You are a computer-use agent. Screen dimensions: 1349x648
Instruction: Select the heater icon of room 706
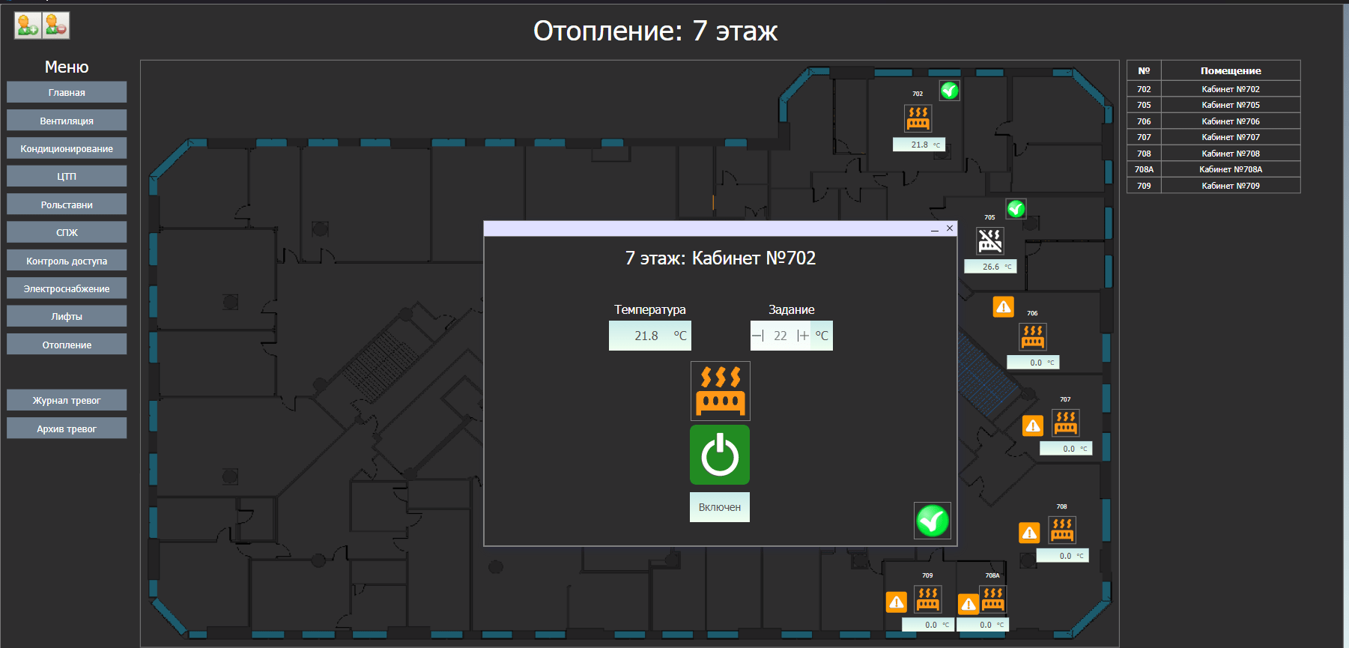click(x=1032, y=336)
